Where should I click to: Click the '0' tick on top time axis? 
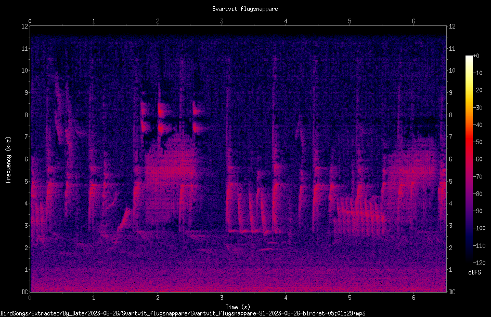tap(30, 21)
